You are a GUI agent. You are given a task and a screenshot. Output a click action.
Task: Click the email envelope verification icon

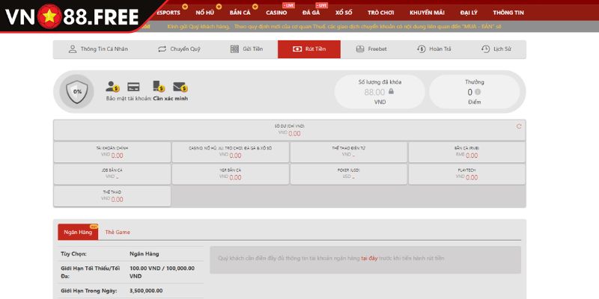click(x=180, y=86)
